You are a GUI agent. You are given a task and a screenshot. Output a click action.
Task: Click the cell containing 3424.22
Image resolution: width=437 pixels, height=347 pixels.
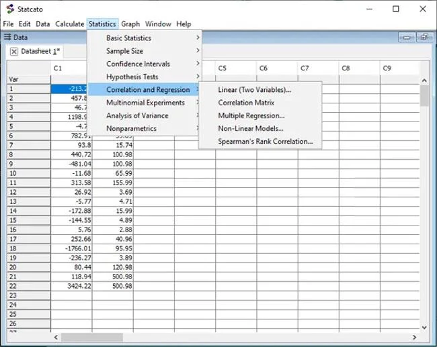[71, 286]
